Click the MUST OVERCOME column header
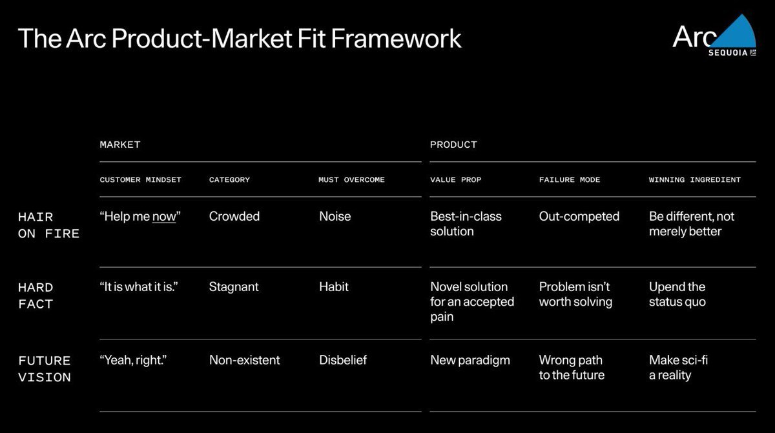 (351, 179)
